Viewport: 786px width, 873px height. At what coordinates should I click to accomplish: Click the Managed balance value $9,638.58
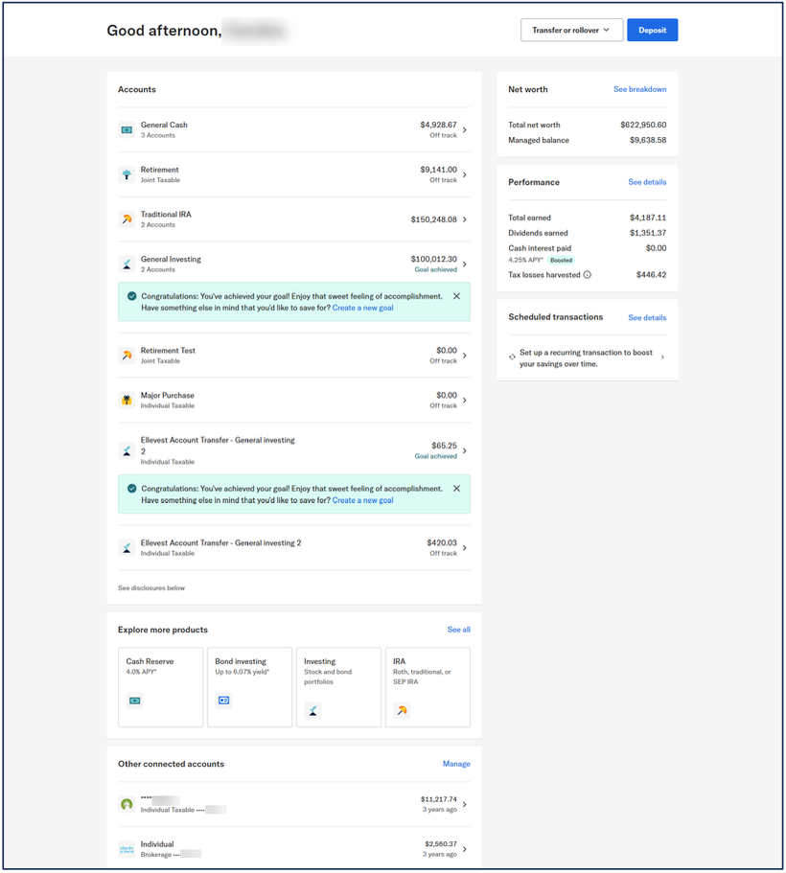(x=648, y=140)
